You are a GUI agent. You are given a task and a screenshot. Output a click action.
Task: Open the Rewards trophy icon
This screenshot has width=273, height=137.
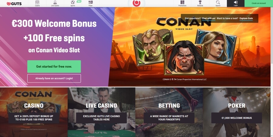point(200,2)
